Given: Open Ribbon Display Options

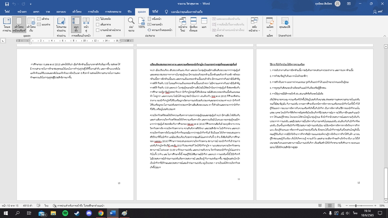Looking at the screenshot, I should [x=349, y=4].
